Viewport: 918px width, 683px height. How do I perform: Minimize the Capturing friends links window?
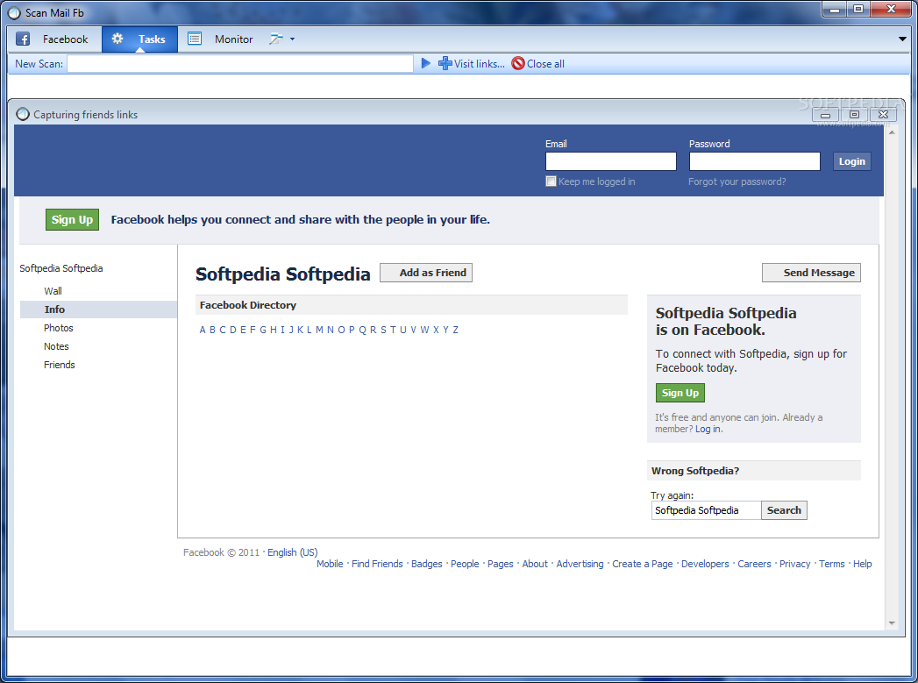coord(825,115)
